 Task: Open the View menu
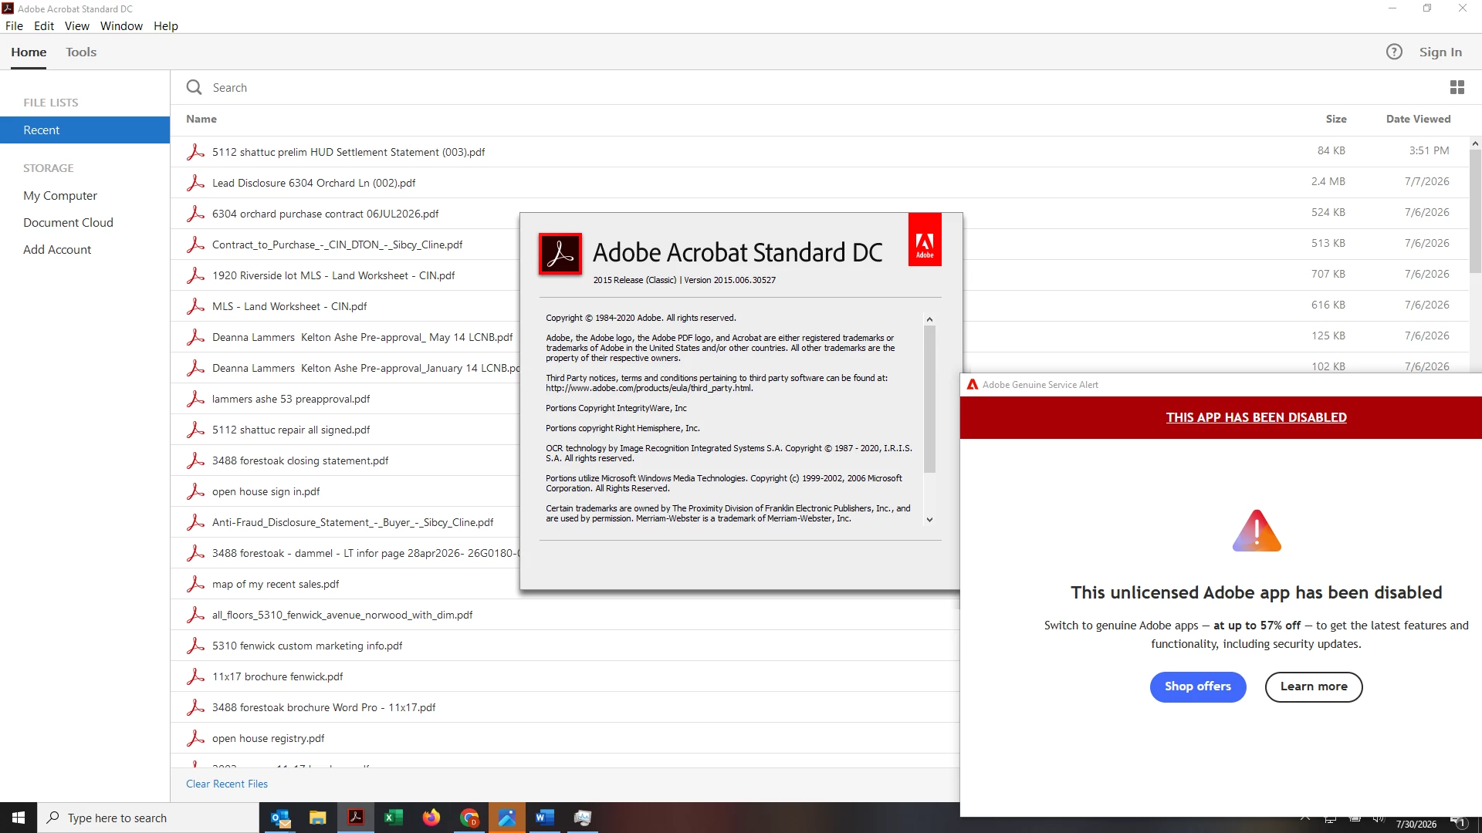point(77,25)
